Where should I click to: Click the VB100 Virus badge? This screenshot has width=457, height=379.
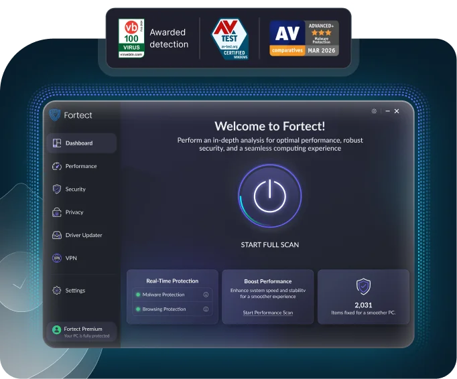tap(131, 38)
